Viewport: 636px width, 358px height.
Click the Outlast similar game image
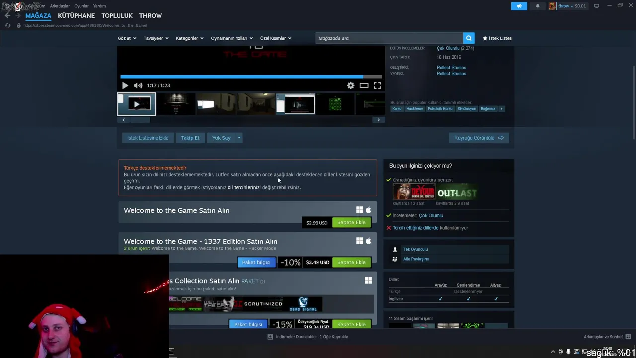(x=457, y=192)
